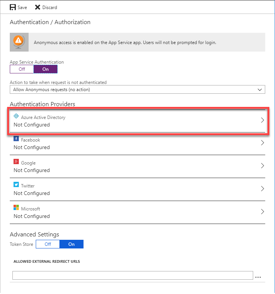Click the Google provider icon
The height and width of the screenshot is (294, 275).
click(x=16, y=161)
